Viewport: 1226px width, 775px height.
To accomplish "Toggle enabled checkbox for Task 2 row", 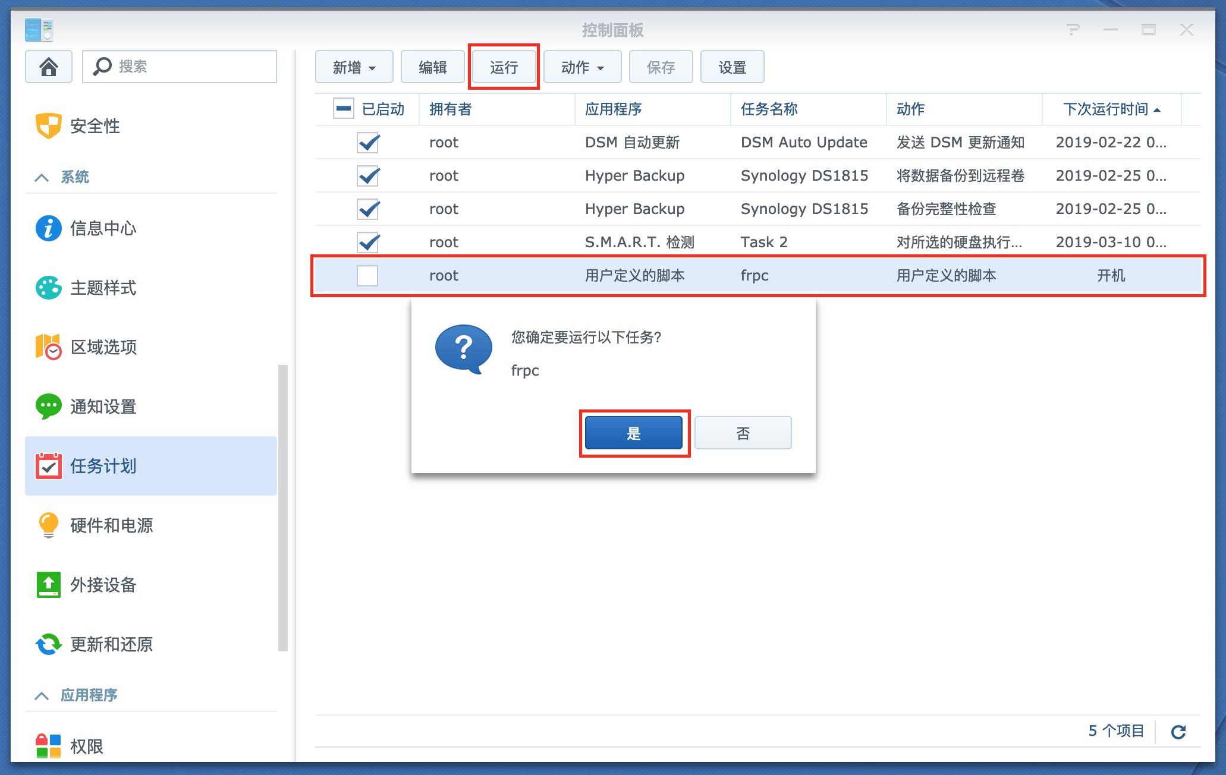I will (368, 242).
